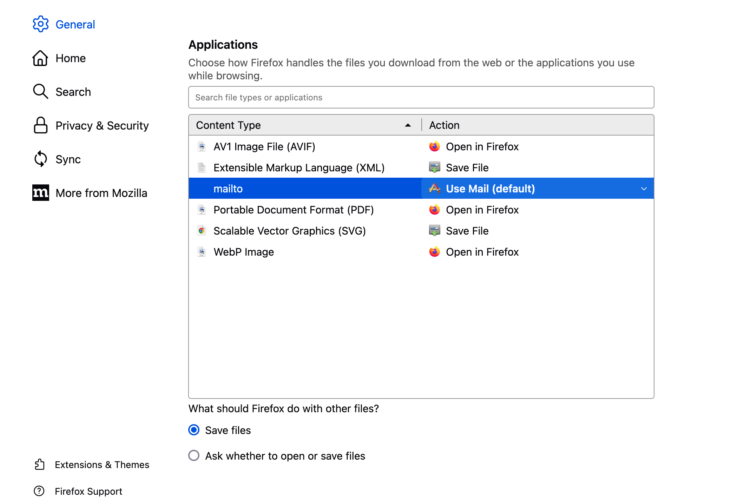Click the Firefox icon in PDF row
The height and width of the screenshot is (500, 731).
coord(435,210)
